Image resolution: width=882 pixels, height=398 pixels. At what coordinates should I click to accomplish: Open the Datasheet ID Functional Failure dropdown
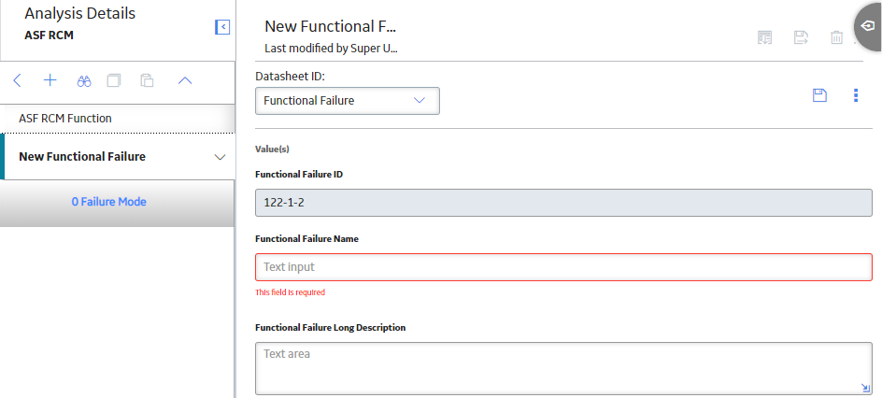tap(348, 101)
